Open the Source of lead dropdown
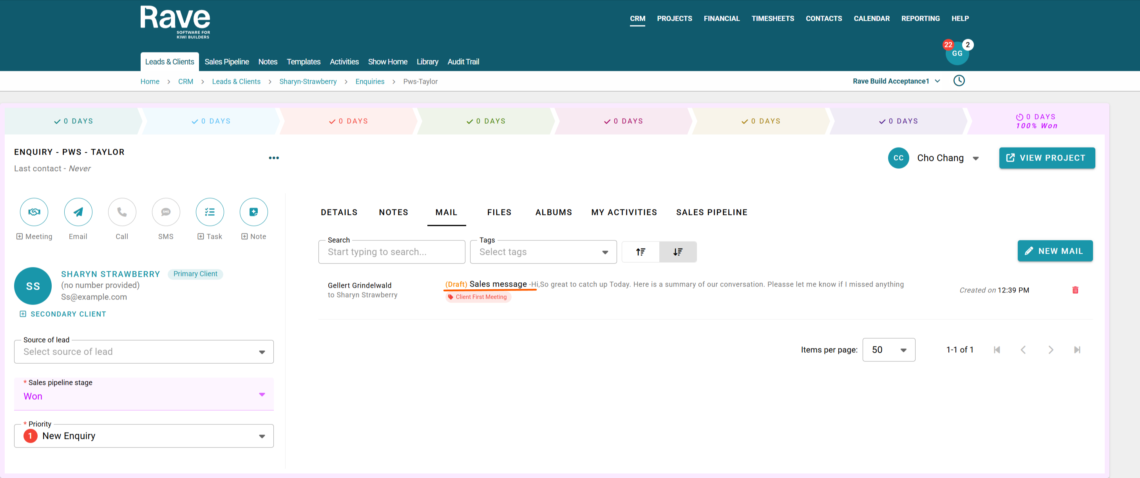 coord(144,352)
